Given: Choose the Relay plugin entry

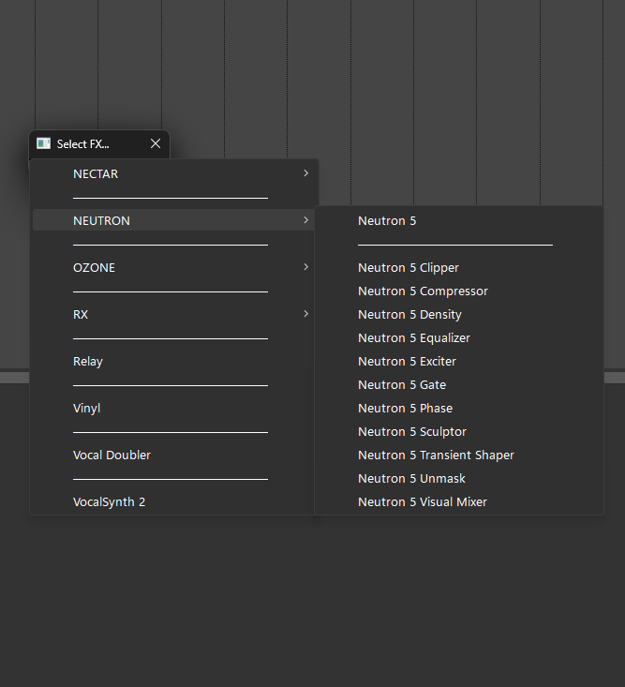Looking at the screenshot, I should point(88,361).
